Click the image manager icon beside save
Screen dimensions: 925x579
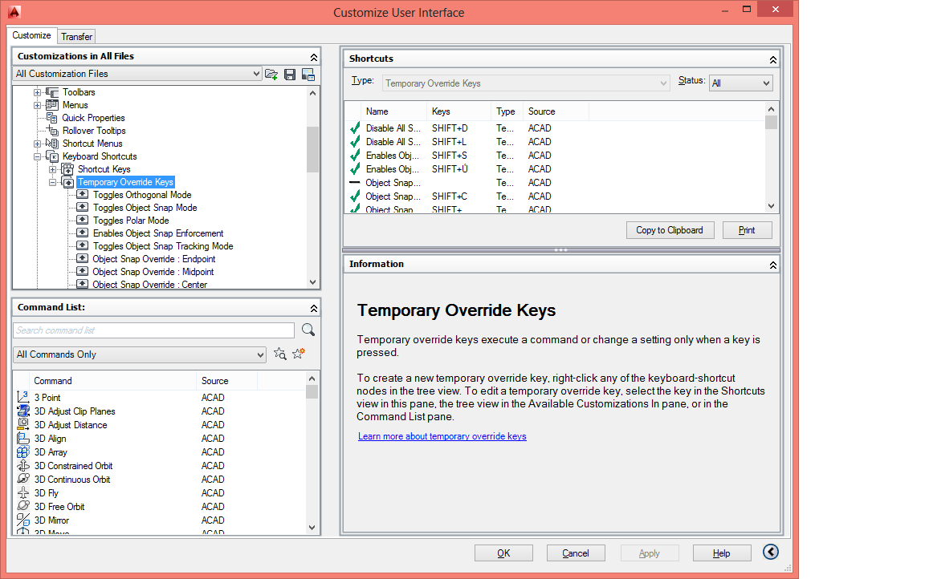[x=308, y=74]
